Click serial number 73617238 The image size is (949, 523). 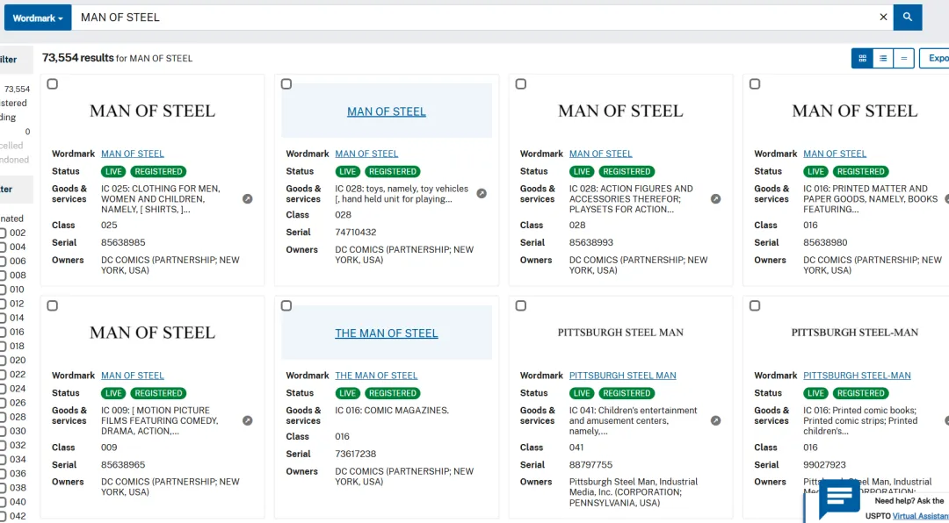pos(356,454)
